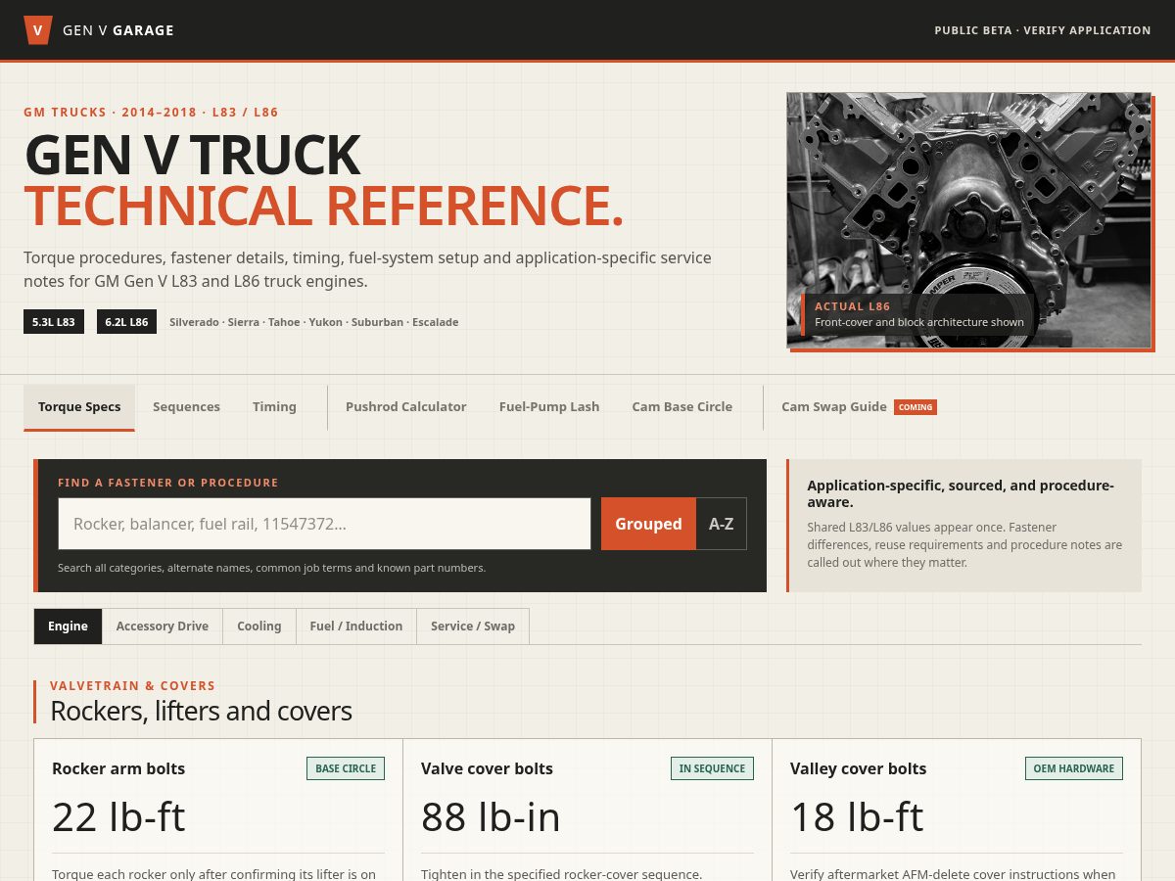Viewport: 1175px width, 881px height.
Task: Click the 22 lb-ft torque value
Action: click(118, 817)
